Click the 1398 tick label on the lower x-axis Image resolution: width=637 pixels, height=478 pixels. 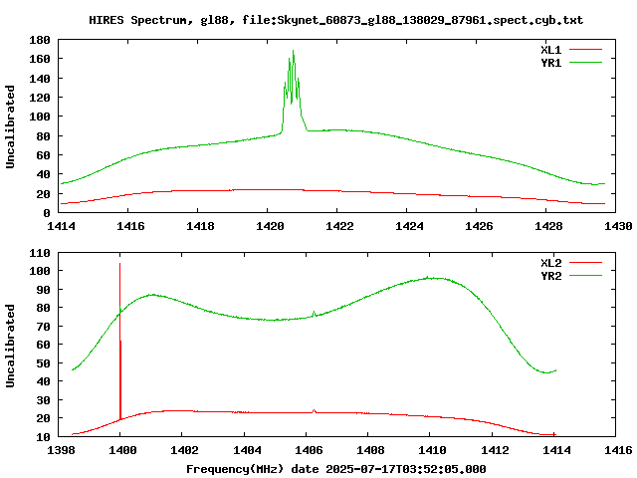[61, 450]
